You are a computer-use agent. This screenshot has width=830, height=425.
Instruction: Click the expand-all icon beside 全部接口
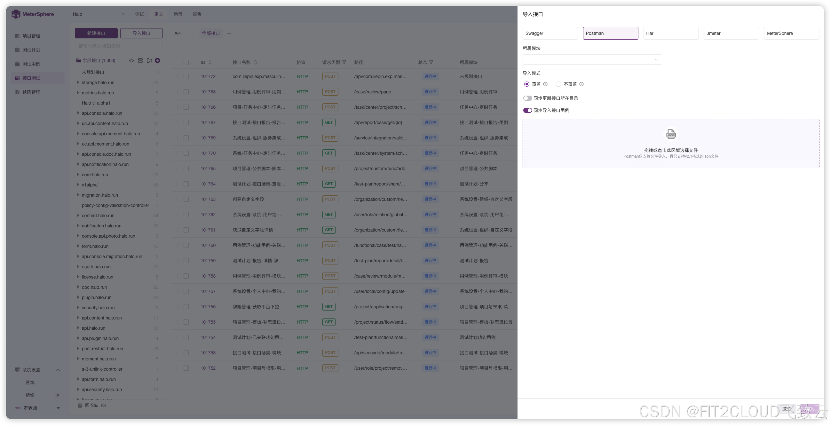tap(140, 60)
